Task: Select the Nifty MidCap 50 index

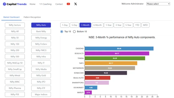Action: 15,63
